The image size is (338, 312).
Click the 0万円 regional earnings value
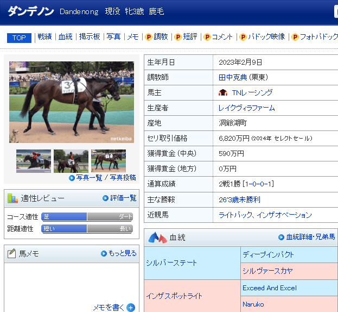point(228,169)
